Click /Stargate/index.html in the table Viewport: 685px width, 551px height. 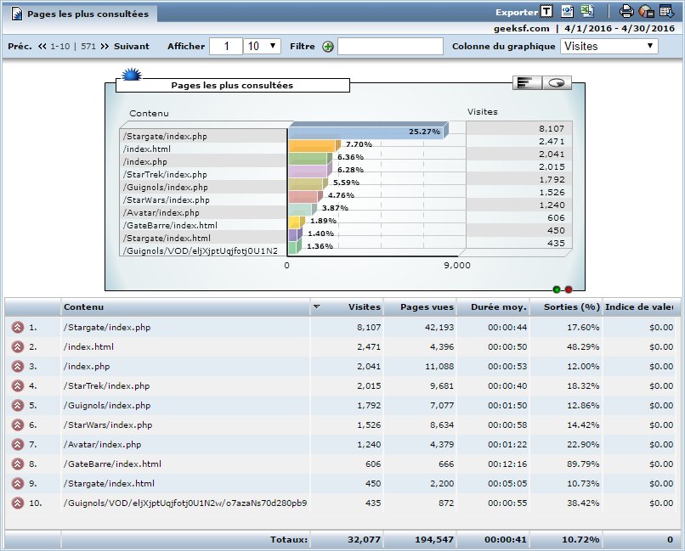(x=110, y=483)
